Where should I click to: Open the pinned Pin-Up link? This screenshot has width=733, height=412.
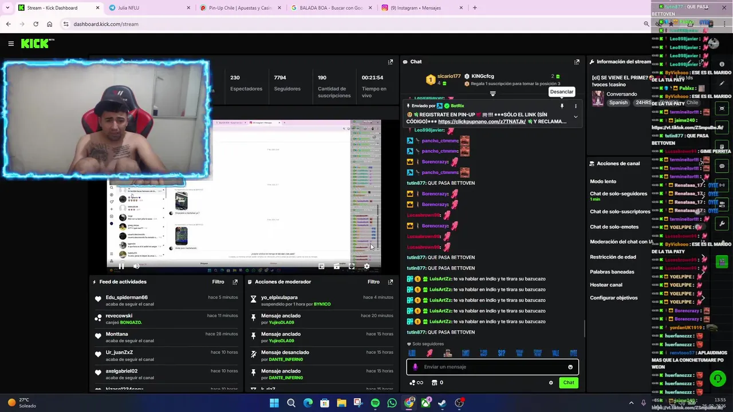(482, 121)
